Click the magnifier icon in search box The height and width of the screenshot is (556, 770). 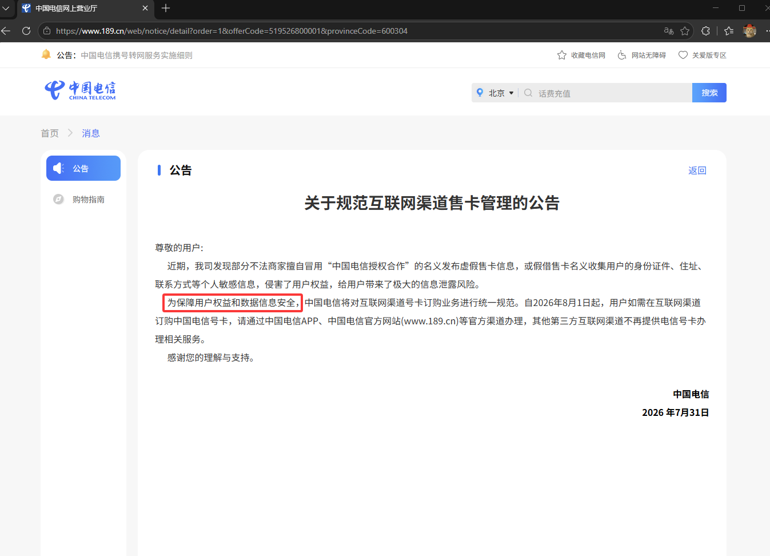[528, 93]
